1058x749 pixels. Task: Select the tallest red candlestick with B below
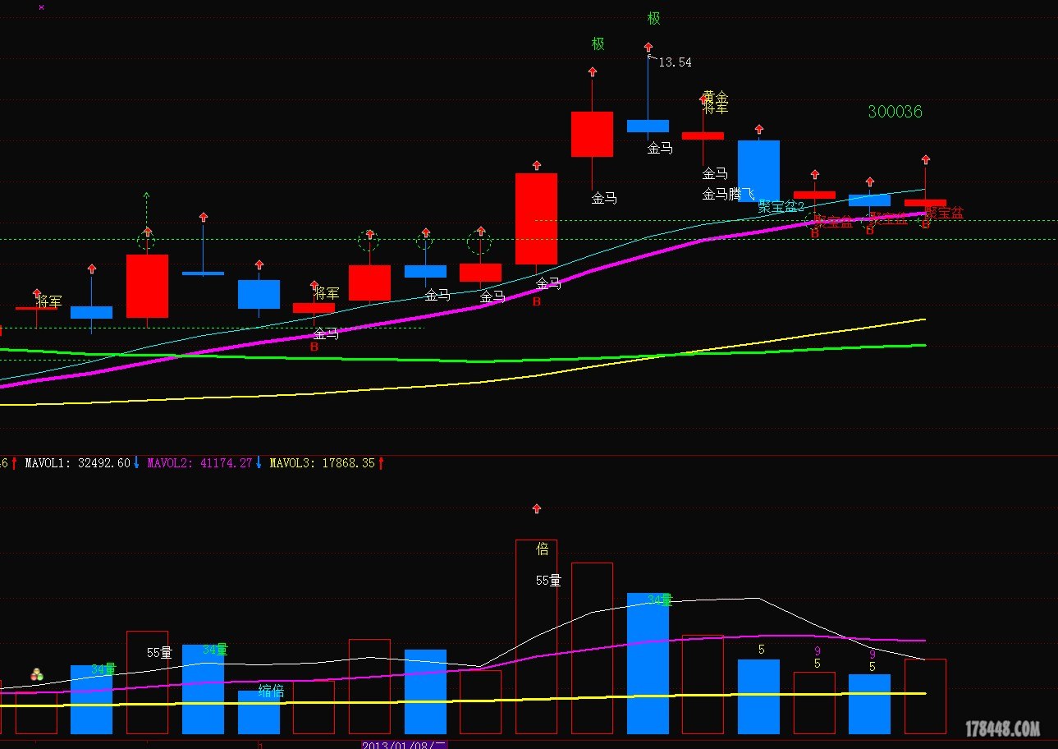pyautogui.click(x=536, y=218)
